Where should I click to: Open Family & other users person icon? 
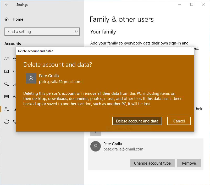pos(7,109)
